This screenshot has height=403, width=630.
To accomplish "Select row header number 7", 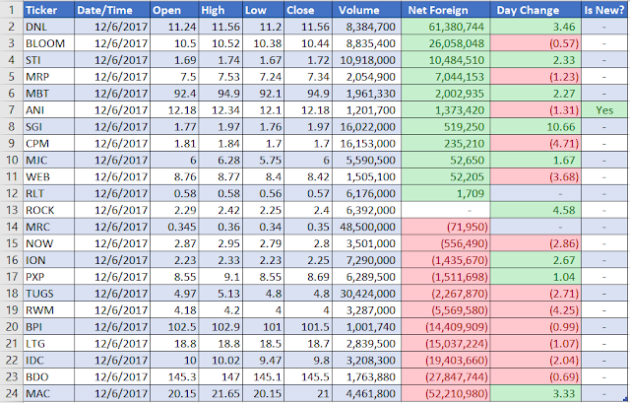I will click(x=11, y=109).
